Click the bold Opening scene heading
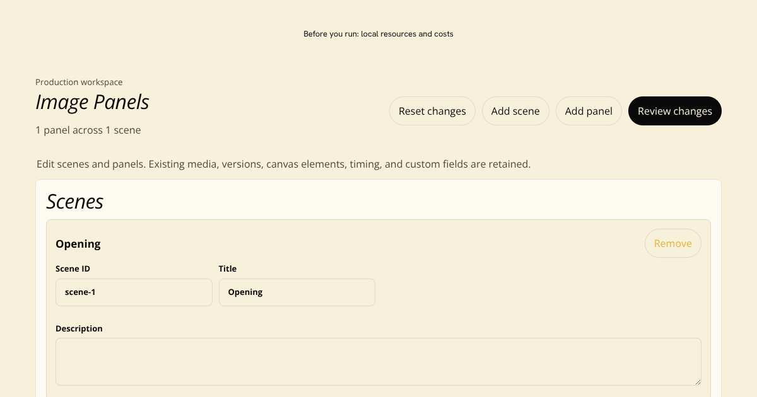Viewport: 757px width, 397px height. (x=78, y=244)
